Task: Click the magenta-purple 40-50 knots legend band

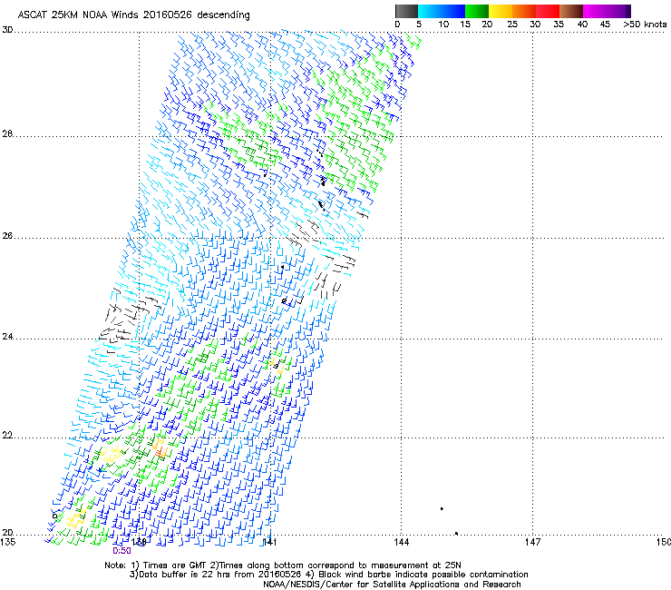Action: coord(607,11)
